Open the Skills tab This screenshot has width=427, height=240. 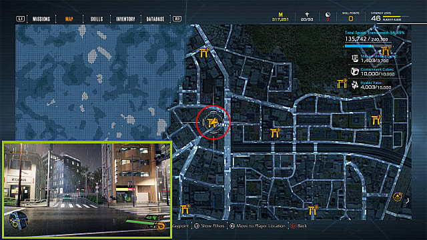(97, 19)
